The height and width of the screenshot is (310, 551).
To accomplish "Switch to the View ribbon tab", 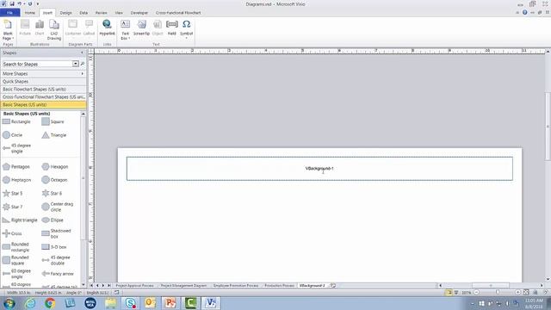I will point(119,13).
